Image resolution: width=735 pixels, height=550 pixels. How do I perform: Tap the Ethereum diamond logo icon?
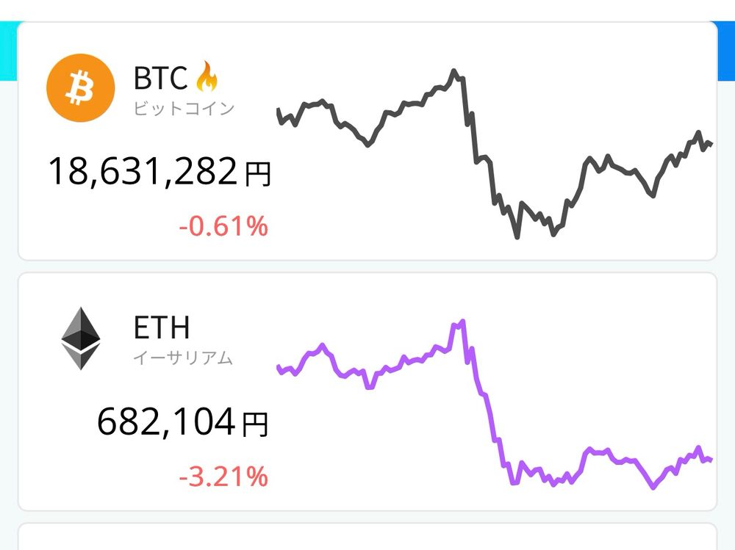81,339
